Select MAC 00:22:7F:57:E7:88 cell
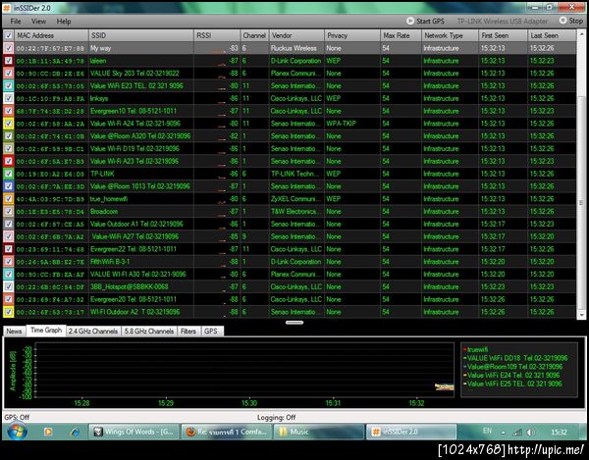Image resolution: width=589 pixels, height=460 pixels. pos(50,48)
